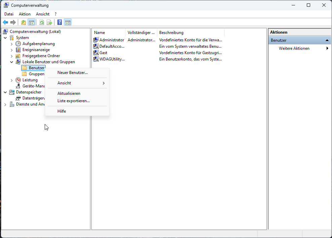The height and width of the screenshot is (238, 332).
Task: Click the Forward arrow toolbar icon
Action: pos(13,22)
